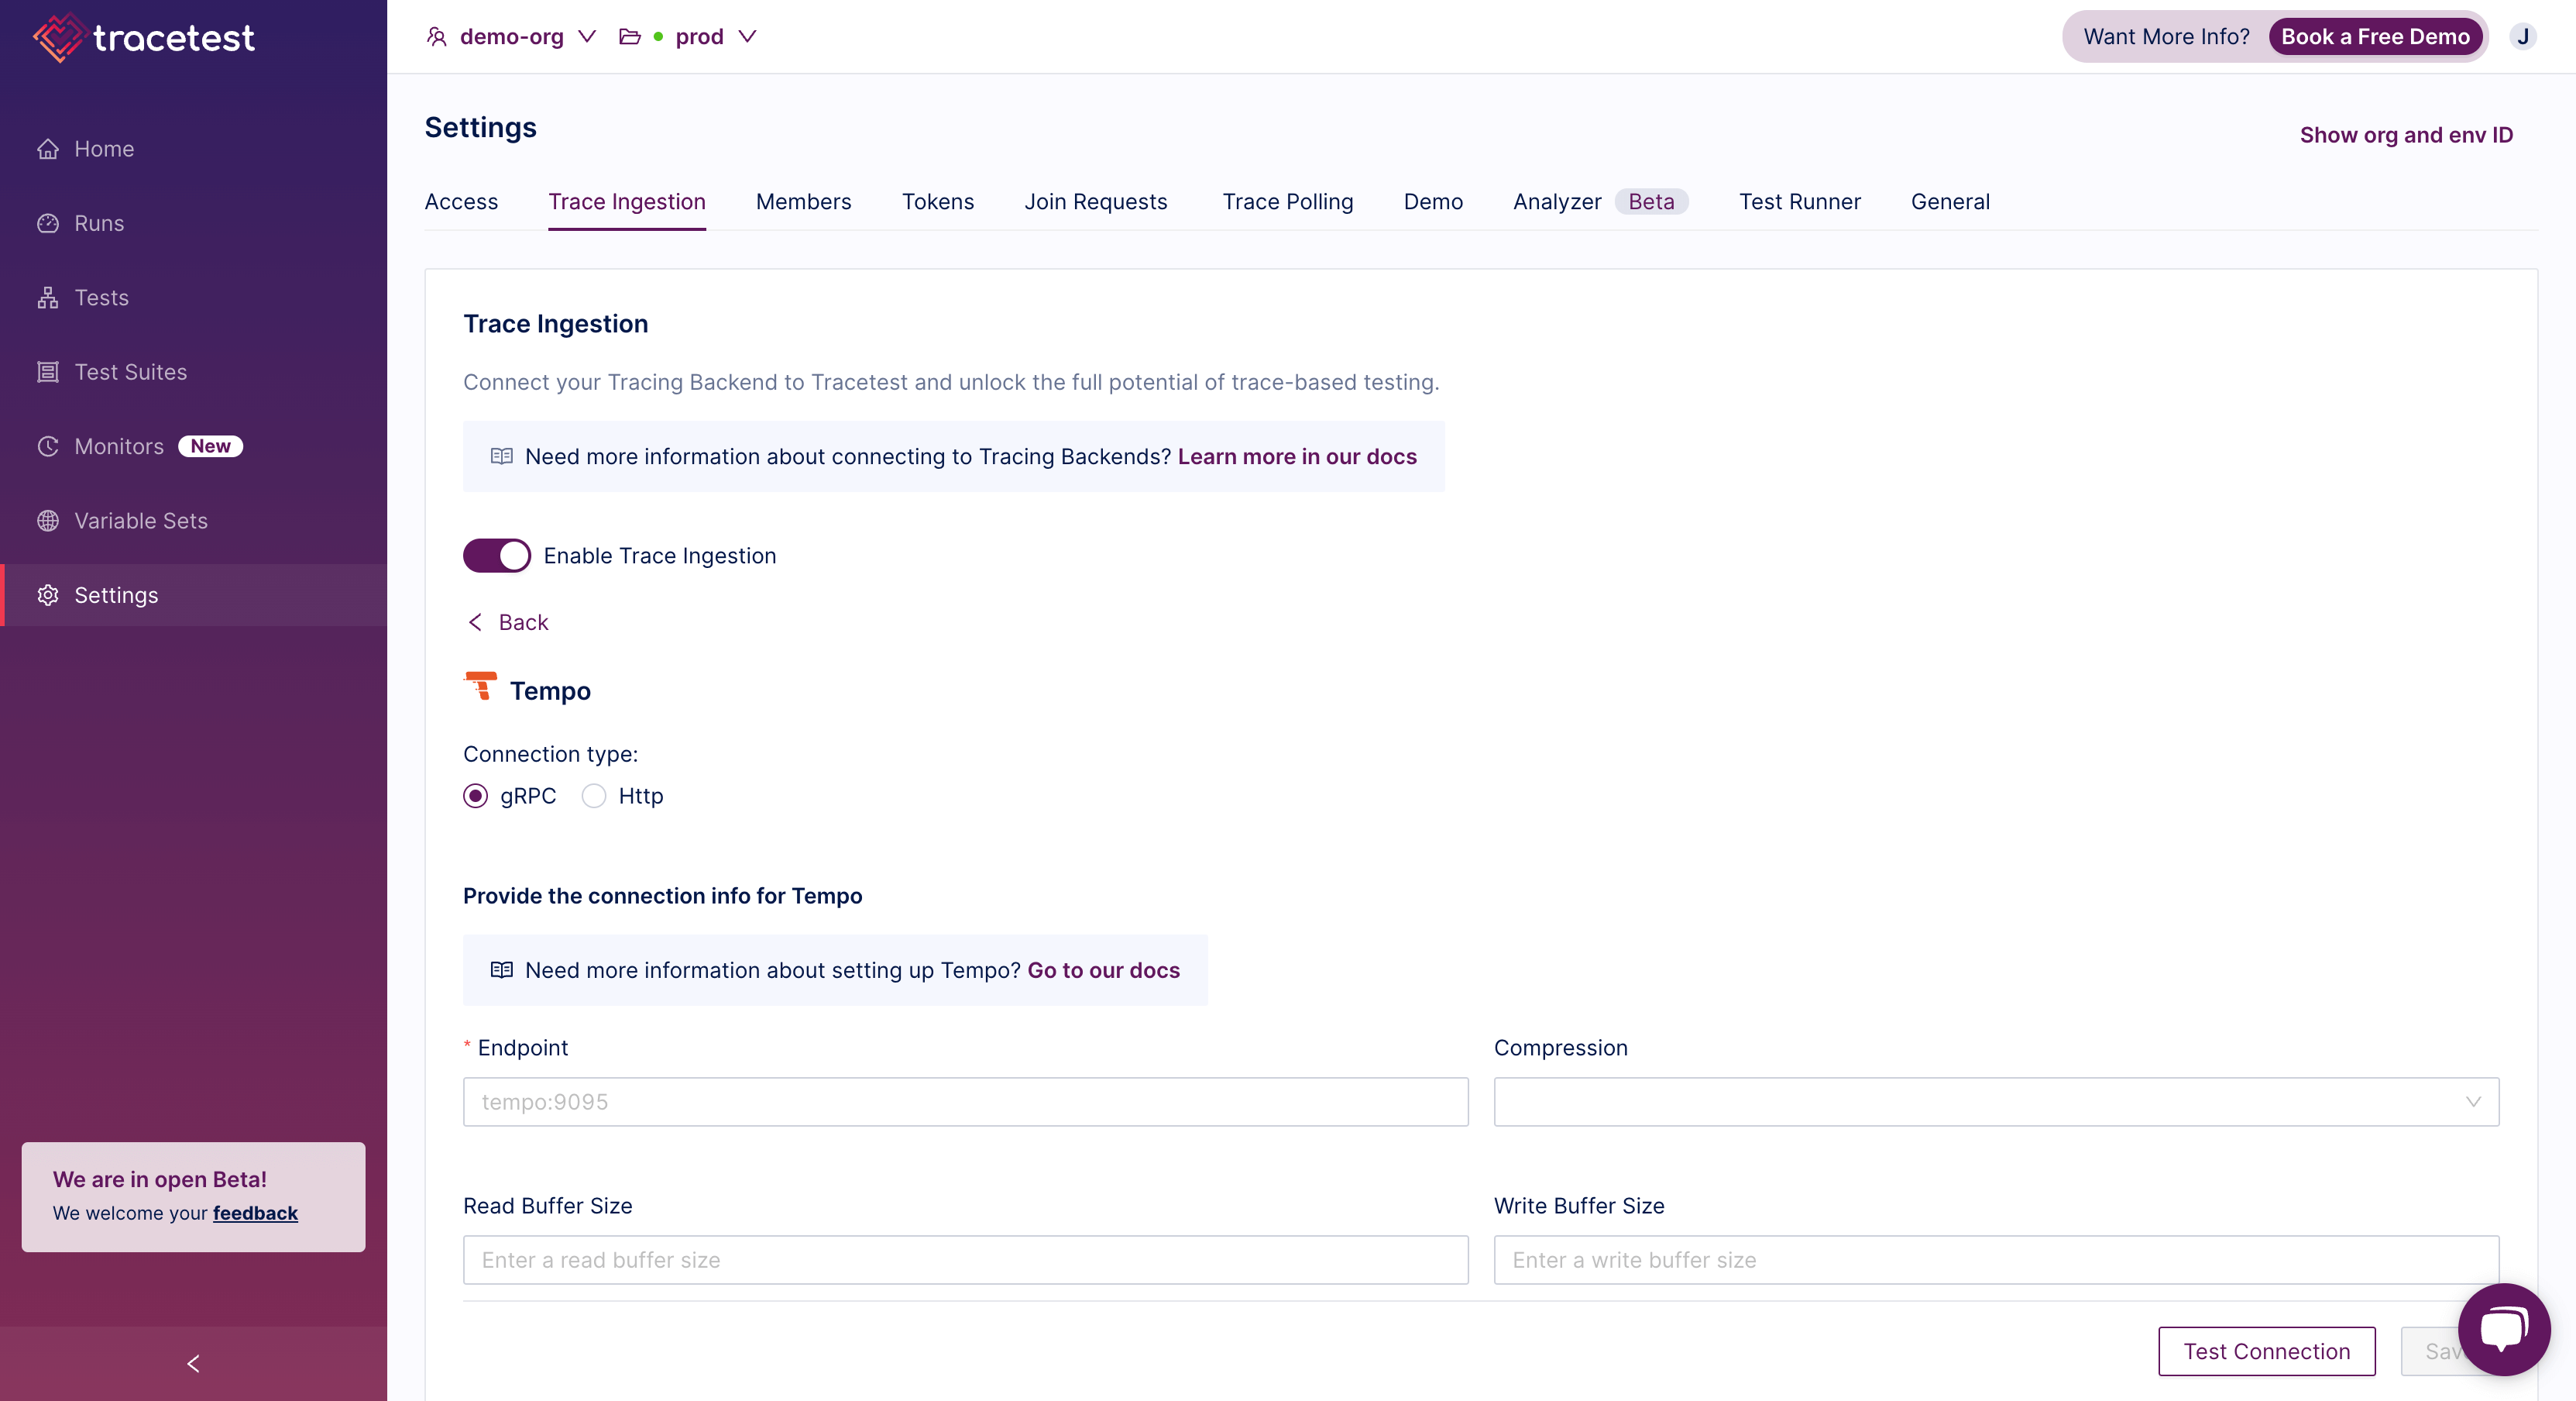Click the Tempo tracing backend icon
This screenshot has width=2576, height=1401.
(x=481, y=688)
